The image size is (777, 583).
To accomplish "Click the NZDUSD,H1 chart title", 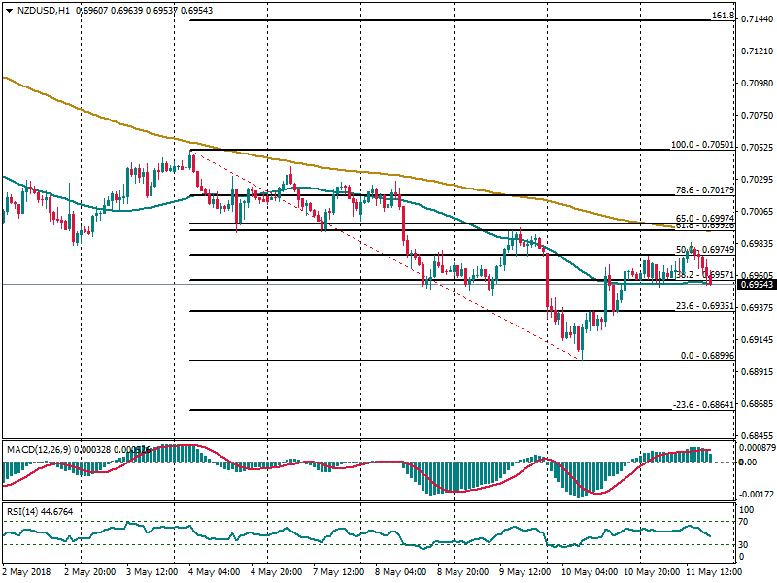I will pos(42,10).
